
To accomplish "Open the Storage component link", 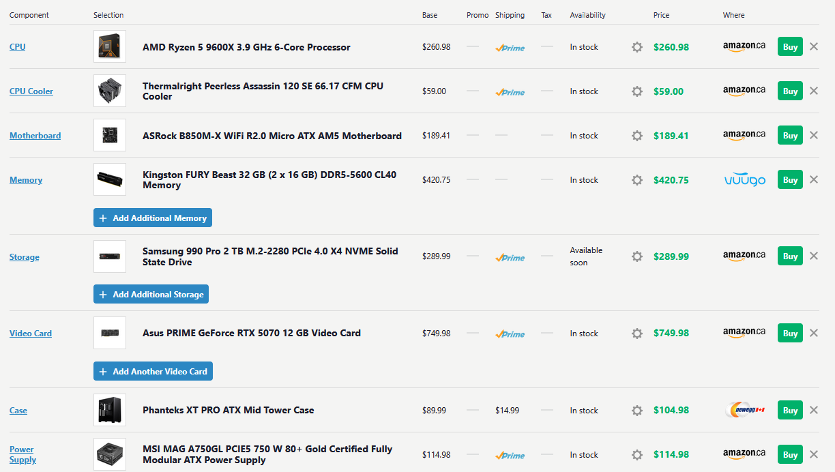I will tap(25, 257).
